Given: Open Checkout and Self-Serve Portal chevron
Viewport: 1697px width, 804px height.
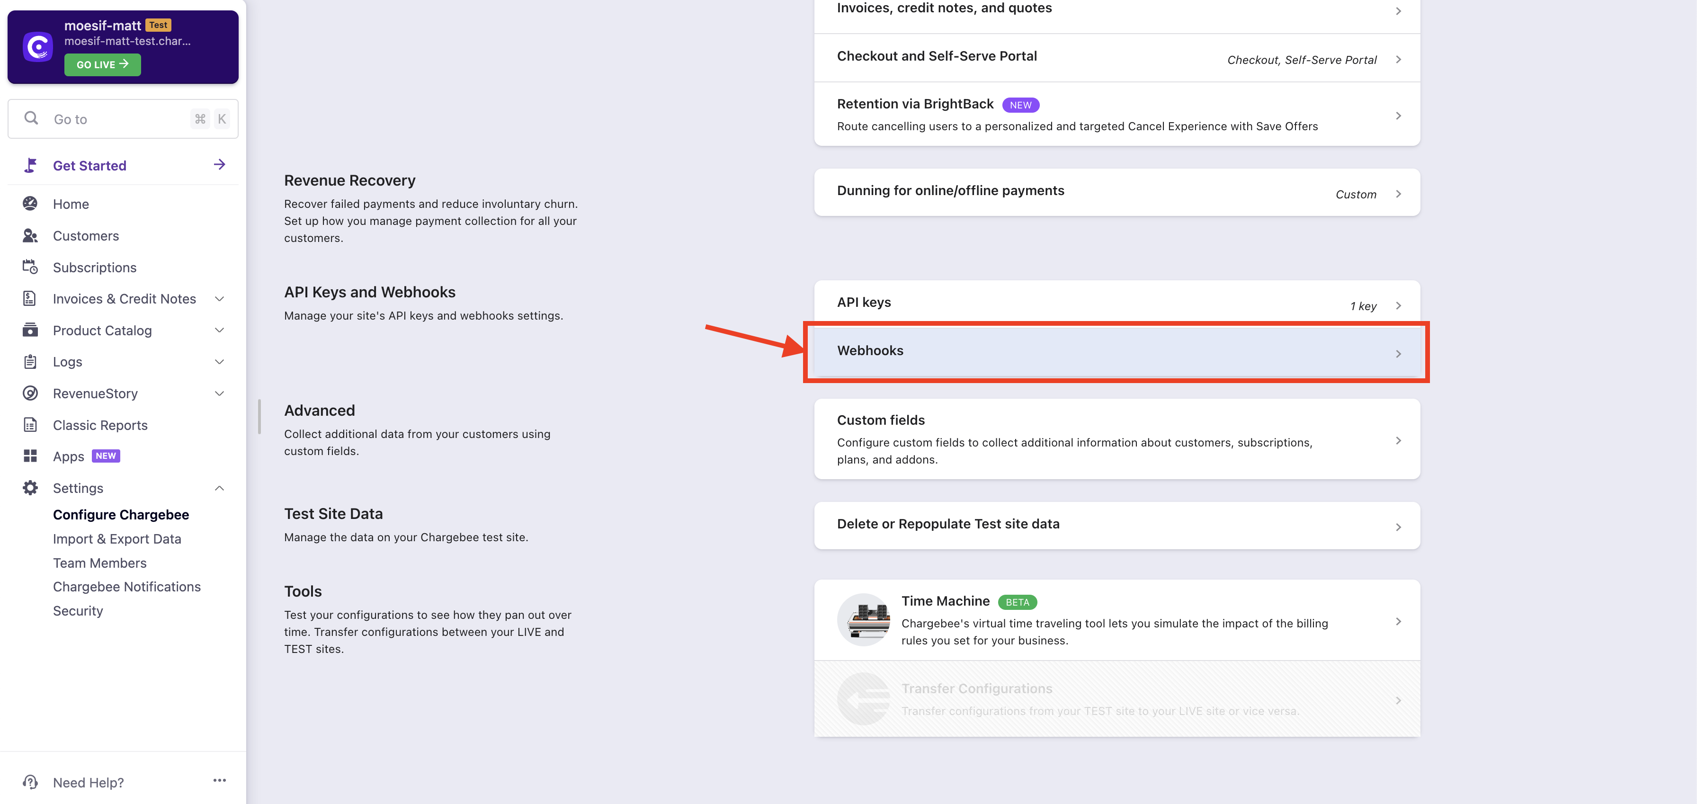Looking at the screenshot, I should tap(1398, 59).
